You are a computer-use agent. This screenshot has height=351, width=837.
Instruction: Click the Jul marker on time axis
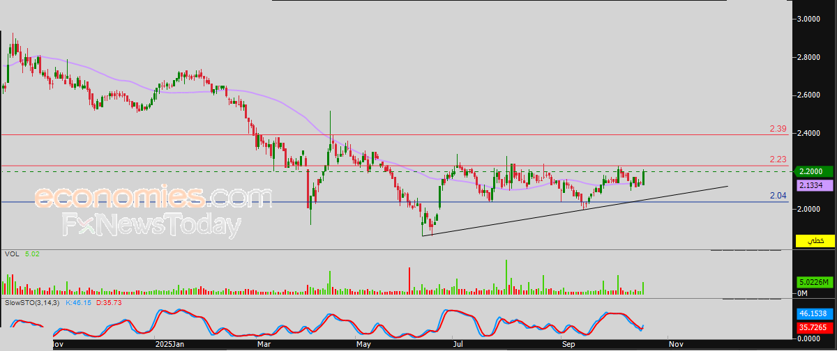pyautogui.click(x=457, y=344)
